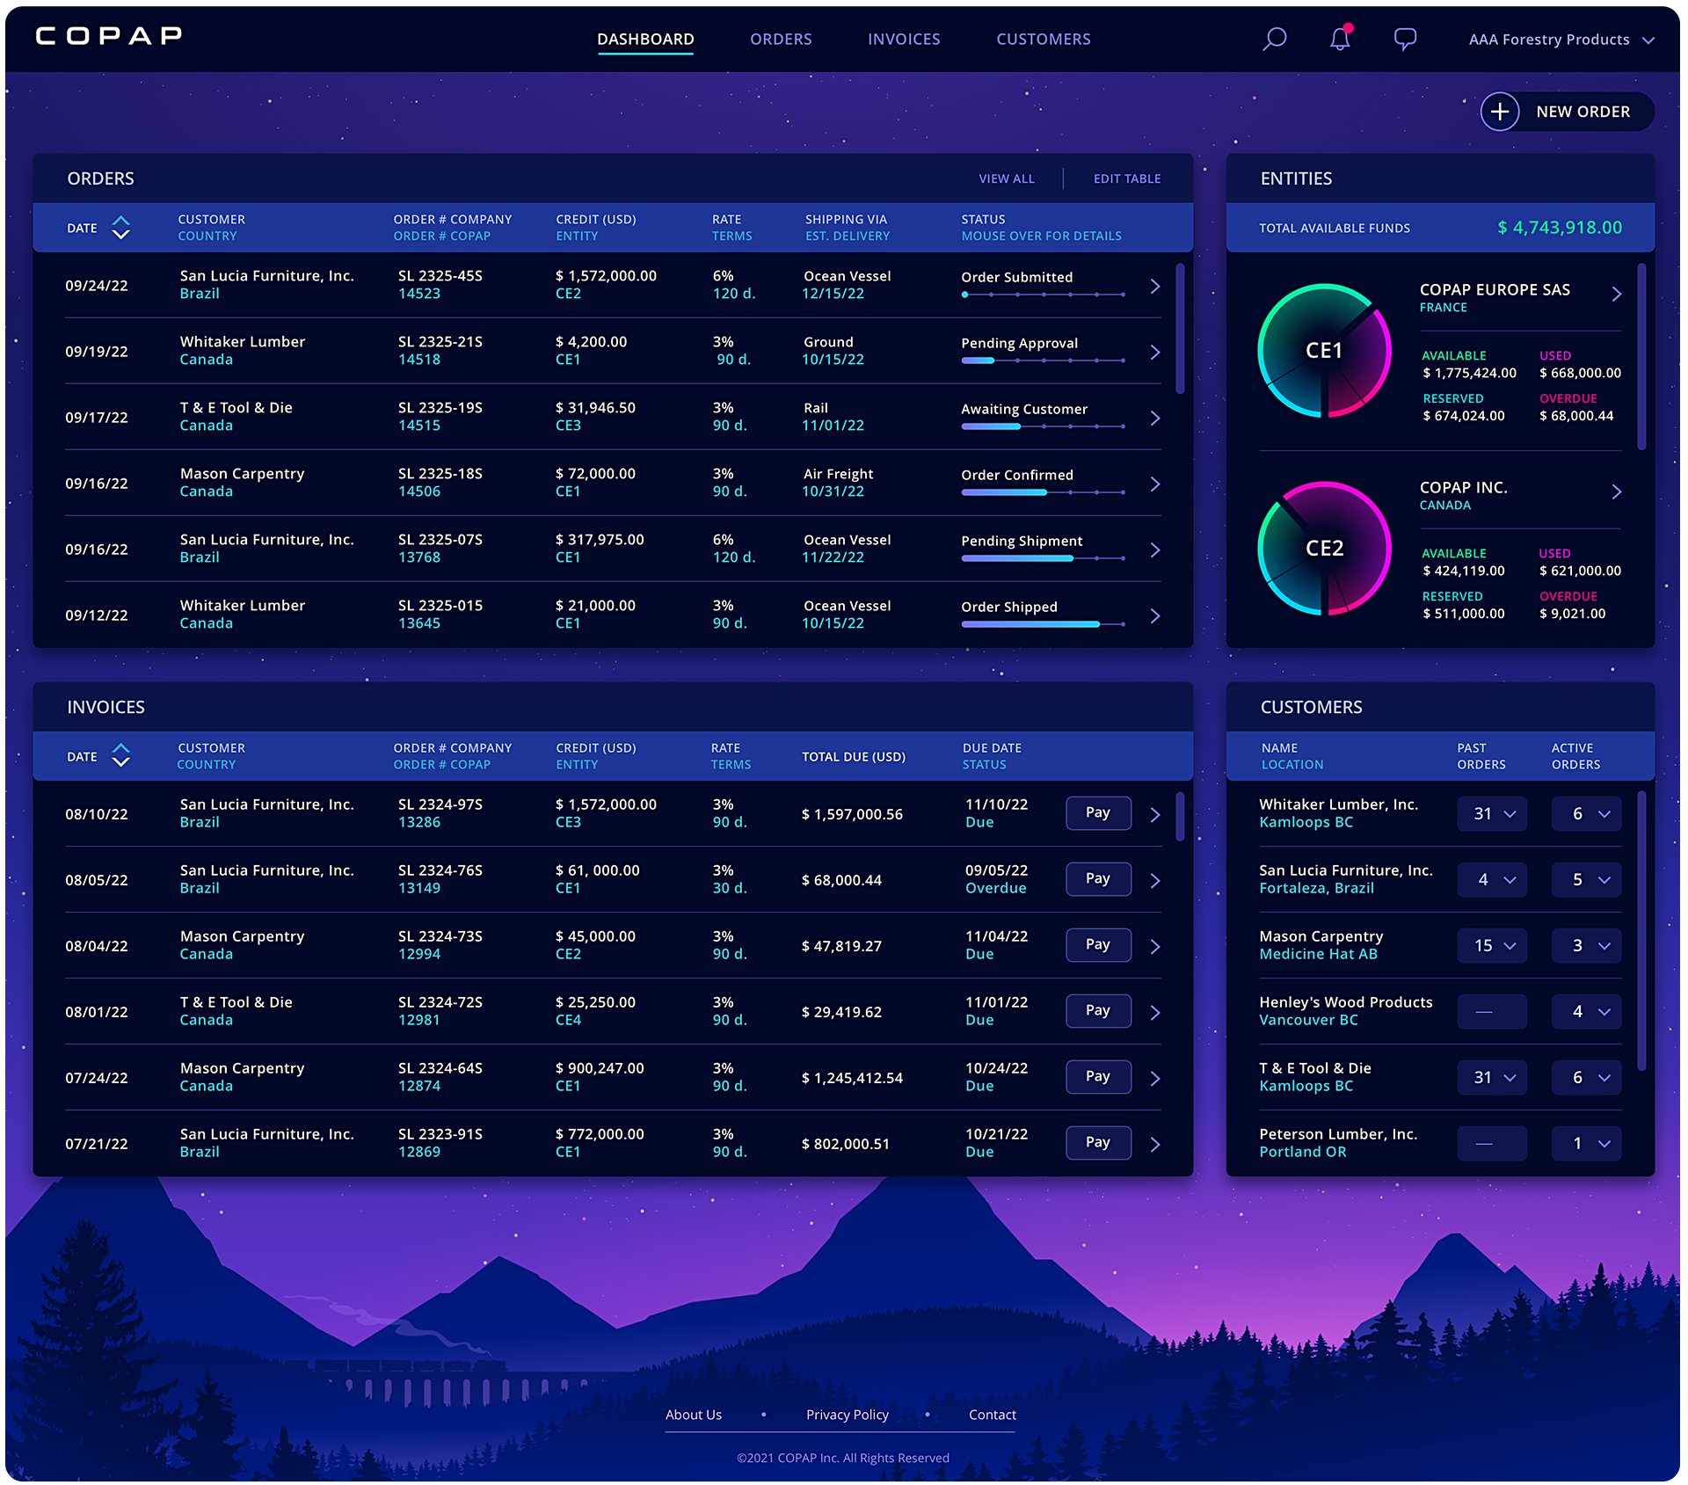Open notifications bell icon

(1340, 39)
